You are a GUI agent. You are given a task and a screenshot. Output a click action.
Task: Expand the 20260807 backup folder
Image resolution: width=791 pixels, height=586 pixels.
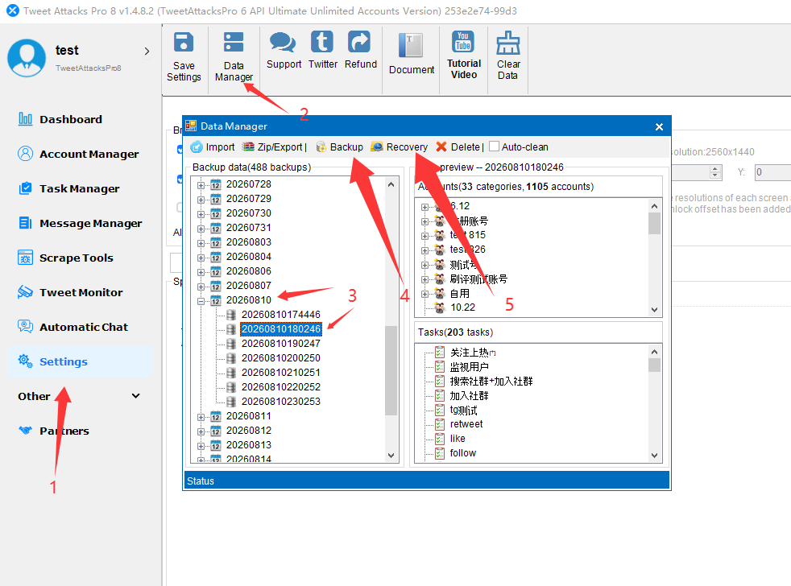click(x=201, y=287)
